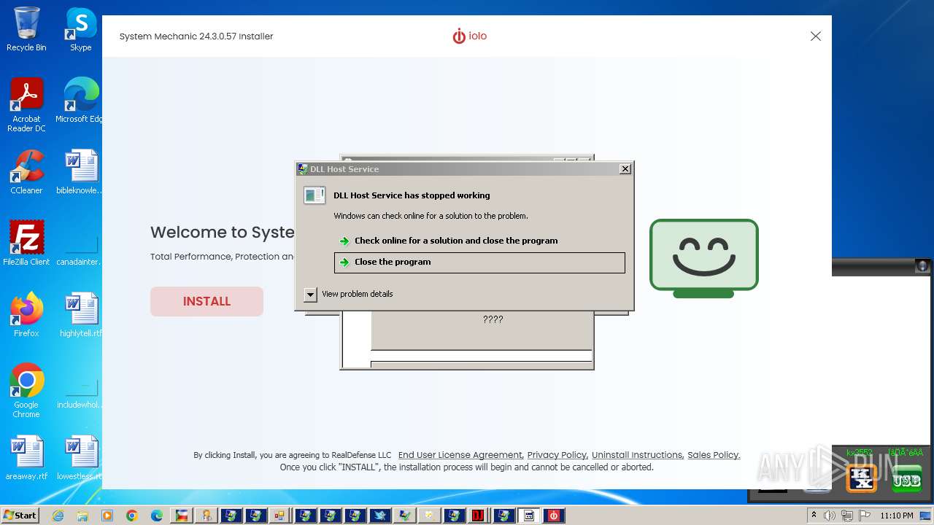The width and height of the screenshot is (934, 525).
Task: Switch to the iolo installer taskbar button
Action: pyautogui.click(x=552, y=516)
